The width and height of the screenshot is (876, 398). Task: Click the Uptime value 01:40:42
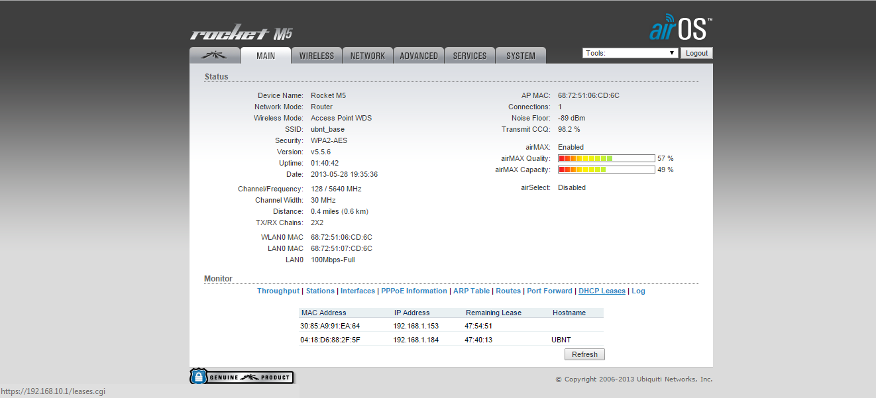[x=325, y=163]
